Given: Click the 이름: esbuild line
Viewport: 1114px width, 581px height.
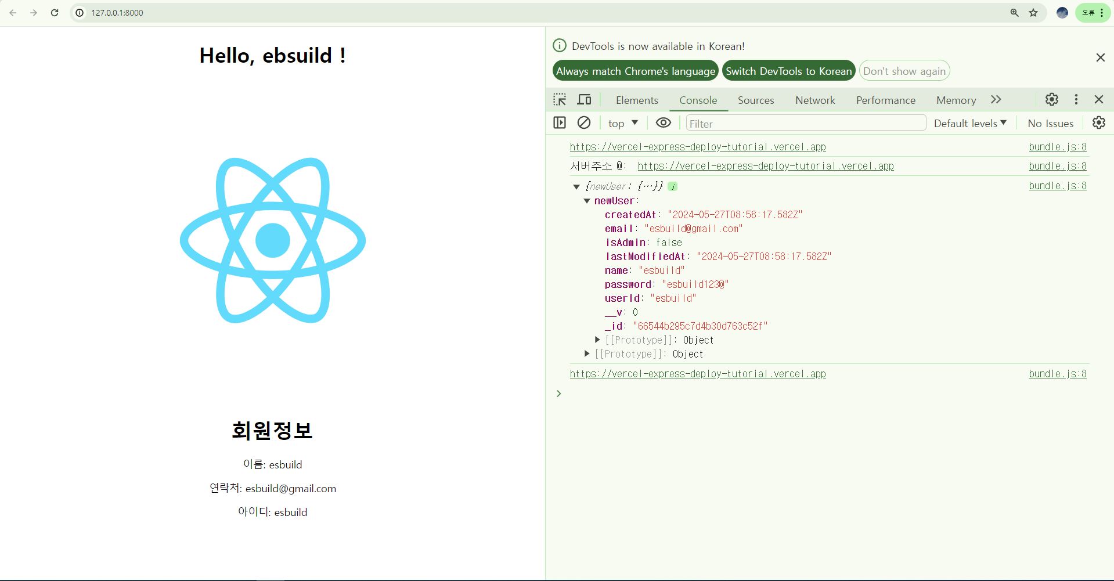Looking at the screenshot, I should (273, 464).
